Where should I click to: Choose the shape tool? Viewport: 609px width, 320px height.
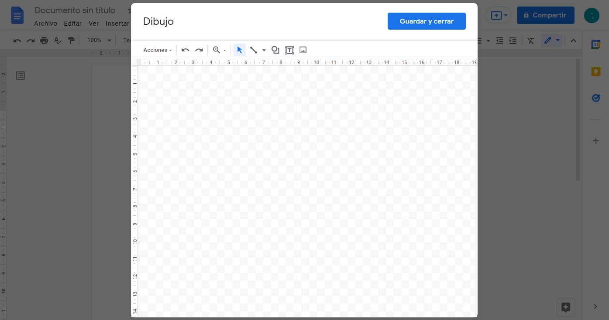coord(275,50)
